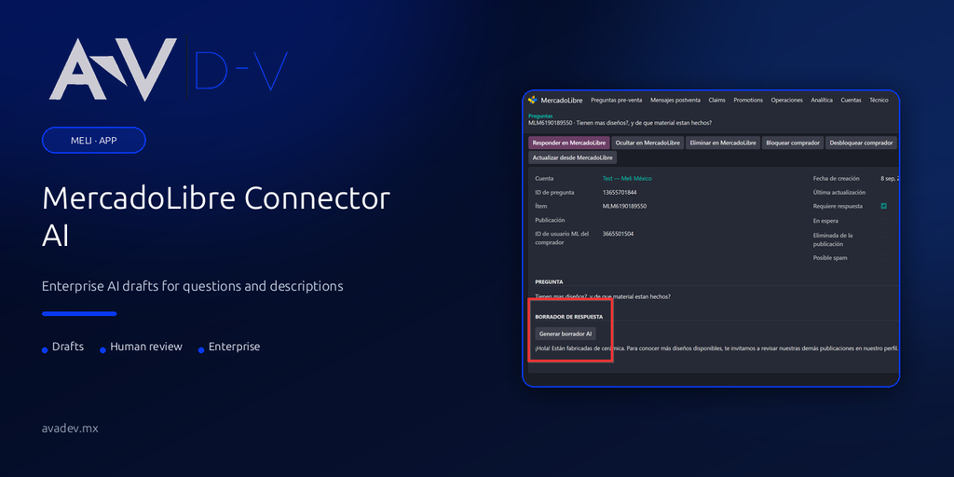This screenshot has height=477, width=954.
Task: Click Actualizar desde MercadoLibre button
Action: tap(573, 157)
